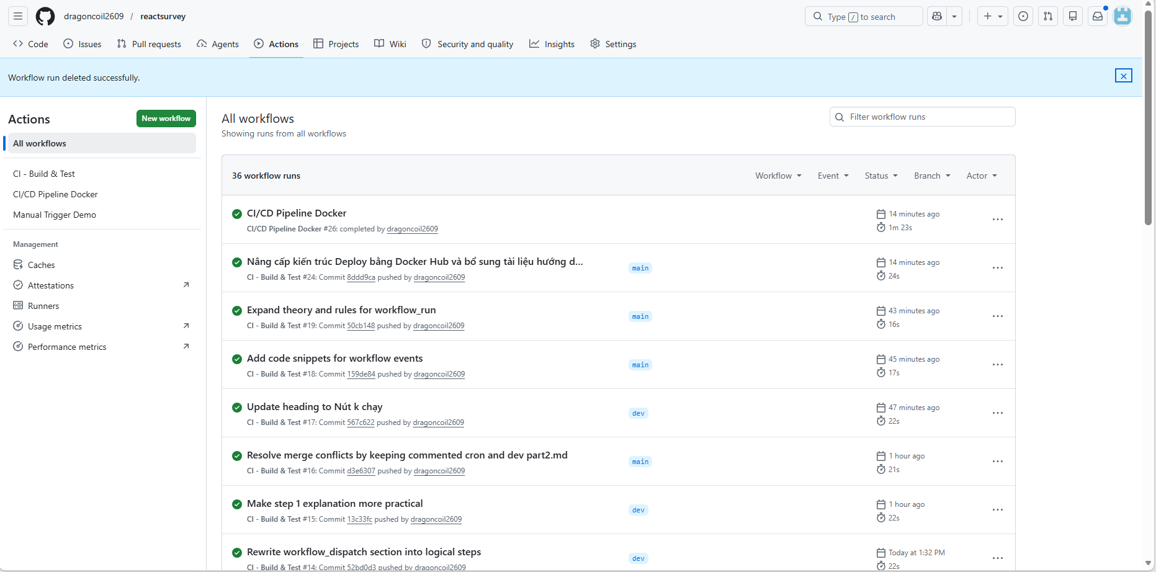Go to the Issues tab
The width and height of the screenshot is (1156, 572).
(x=83, y=44)
